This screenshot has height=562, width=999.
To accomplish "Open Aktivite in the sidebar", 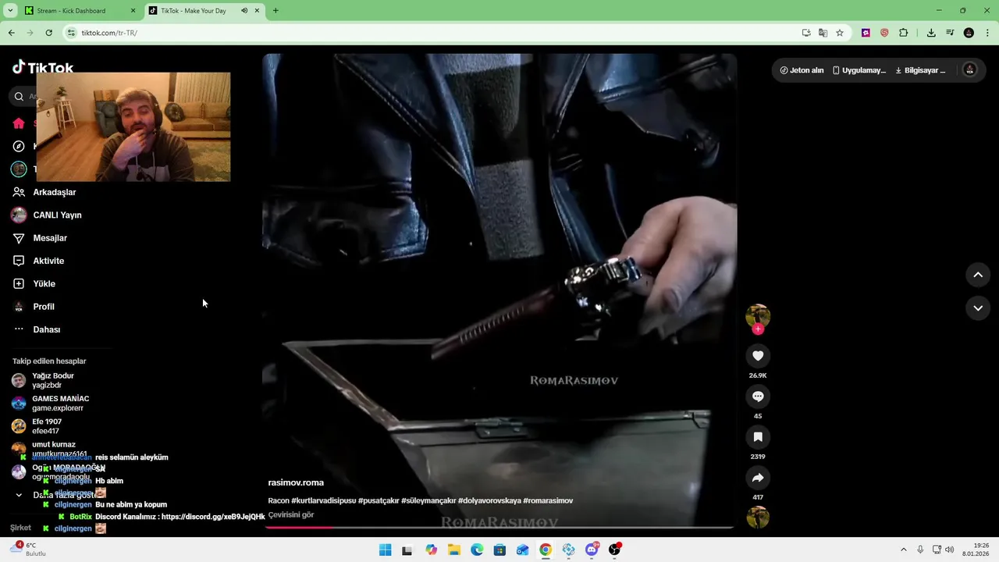I will (48, 261).
